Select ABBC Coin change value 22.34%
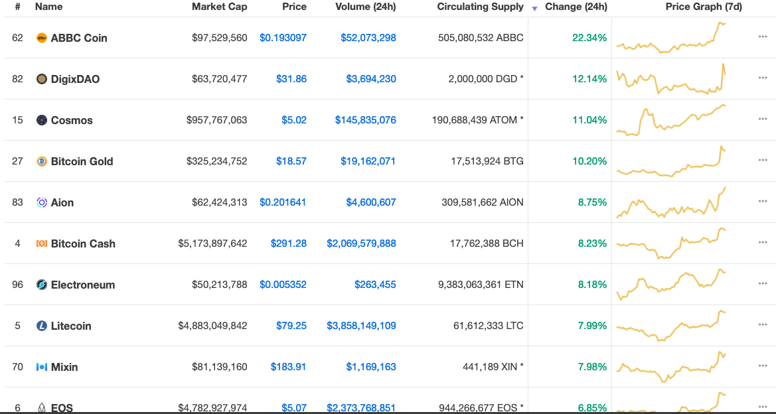This screenshot has width=776, height=414. 589,38
